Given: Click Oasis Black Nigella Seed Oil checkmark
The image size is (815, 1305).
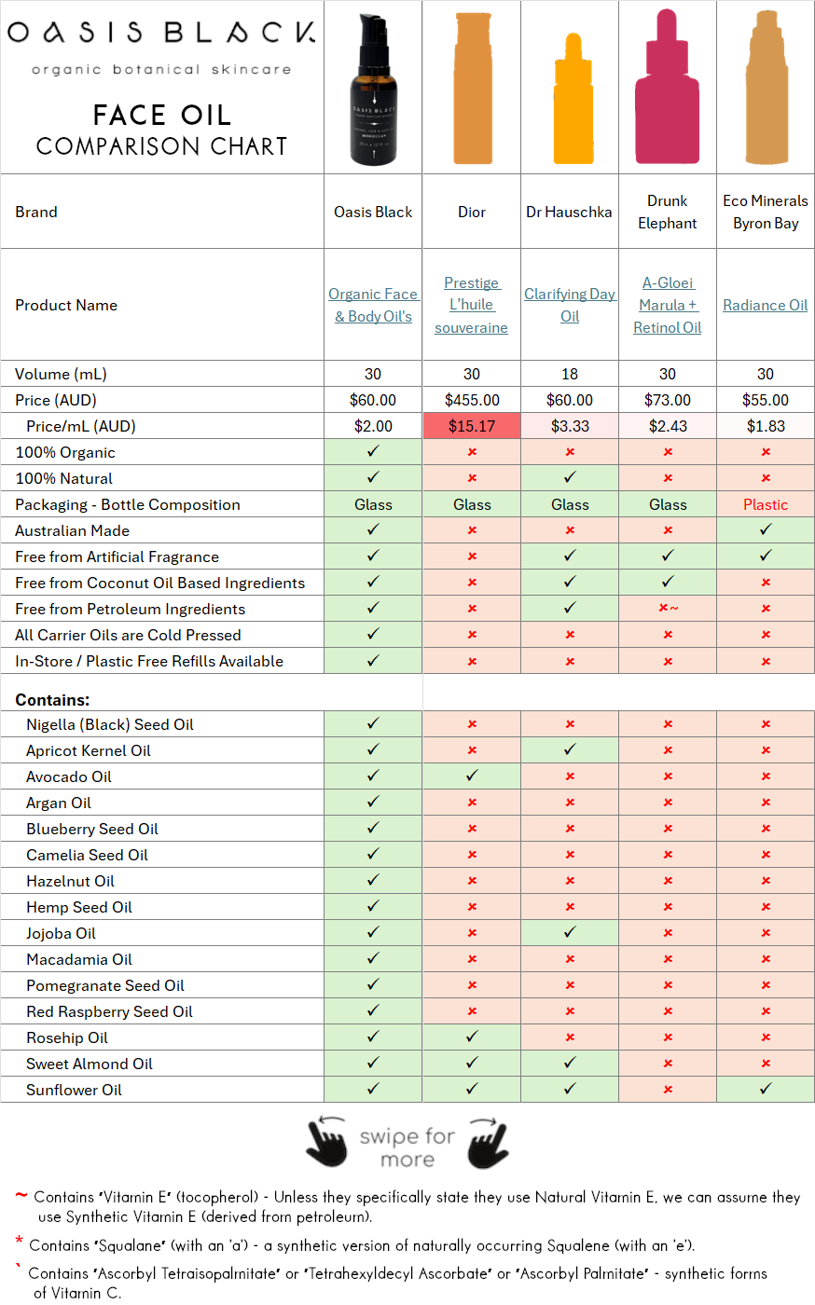Looking at the screenshot, I should point(373,723).
